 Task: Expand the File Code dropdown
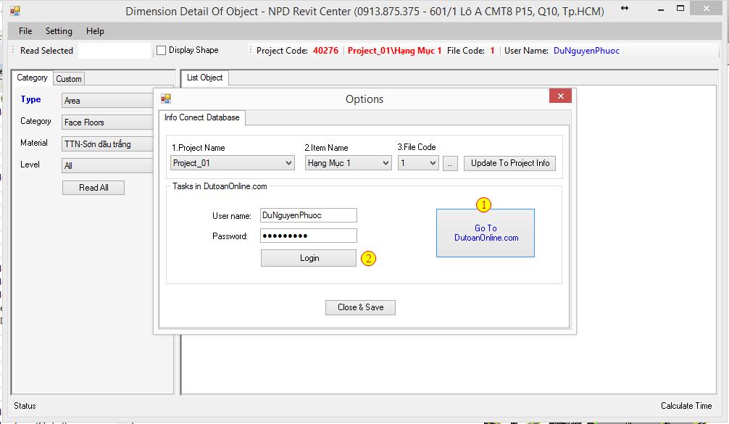click(418, 163)
